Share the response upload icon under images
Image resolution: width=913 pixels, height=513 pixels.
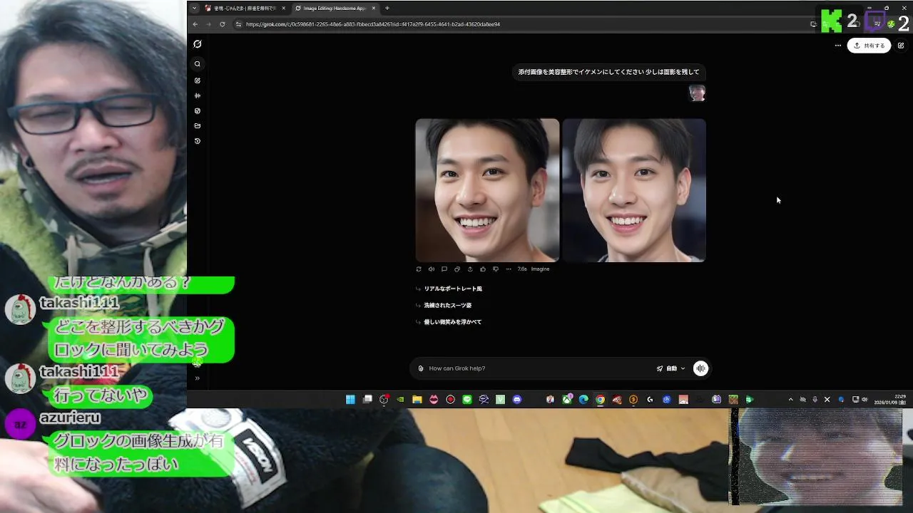[x=470, y=269]
